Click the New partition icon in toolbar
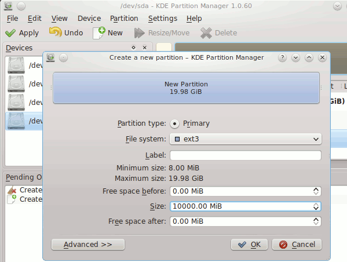This screenshot has height=262, width=347. (x=99, y=33)
